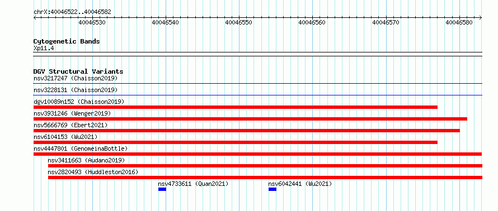Screen dimensions: 498x211
Task: Open variant nsv6042441 (Wu2021) label
Action: [x=300, y=184]
